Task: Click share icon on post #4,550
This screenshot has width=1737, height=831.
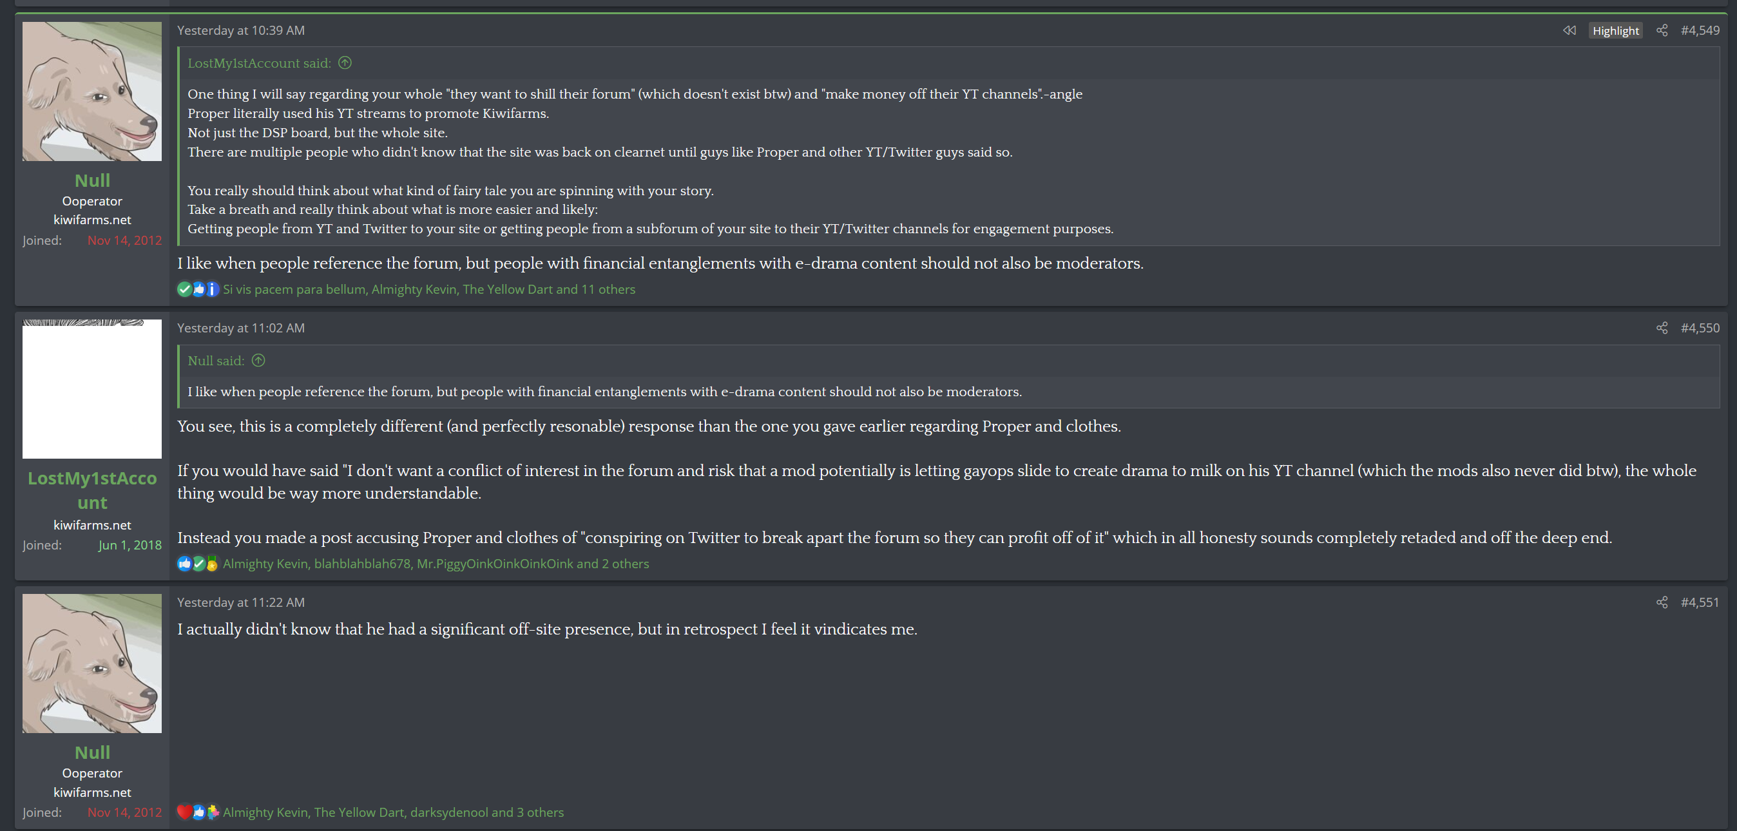Action: point(1662,329)
